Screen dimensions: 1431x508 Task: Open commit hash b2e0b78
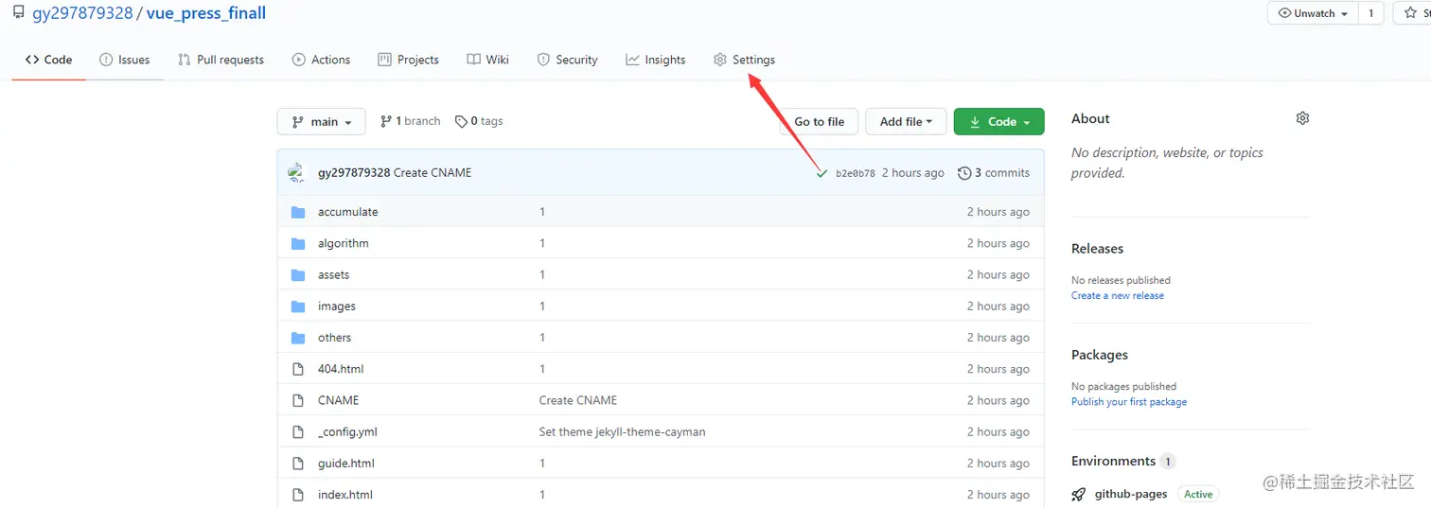[856, 174]
